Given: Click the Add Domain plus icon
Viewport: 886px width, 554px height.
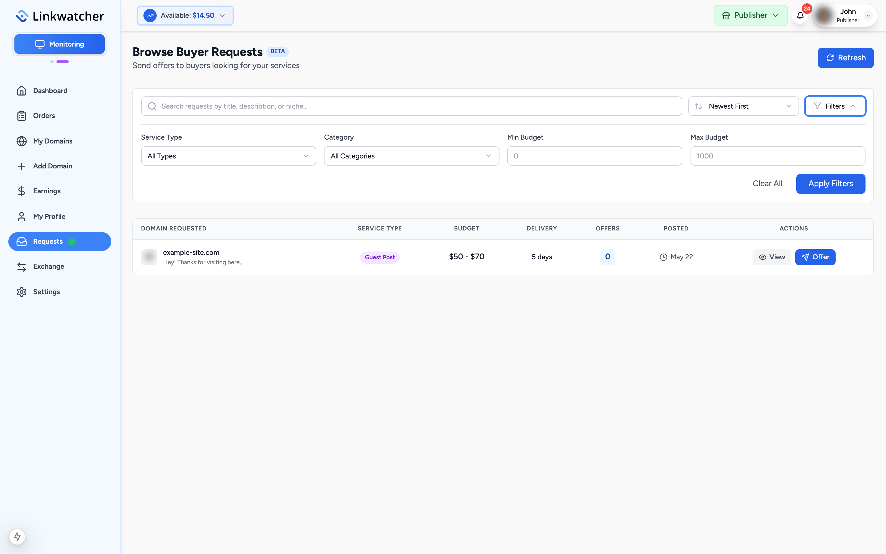Looking at the screenshot, I should [22, 166].
